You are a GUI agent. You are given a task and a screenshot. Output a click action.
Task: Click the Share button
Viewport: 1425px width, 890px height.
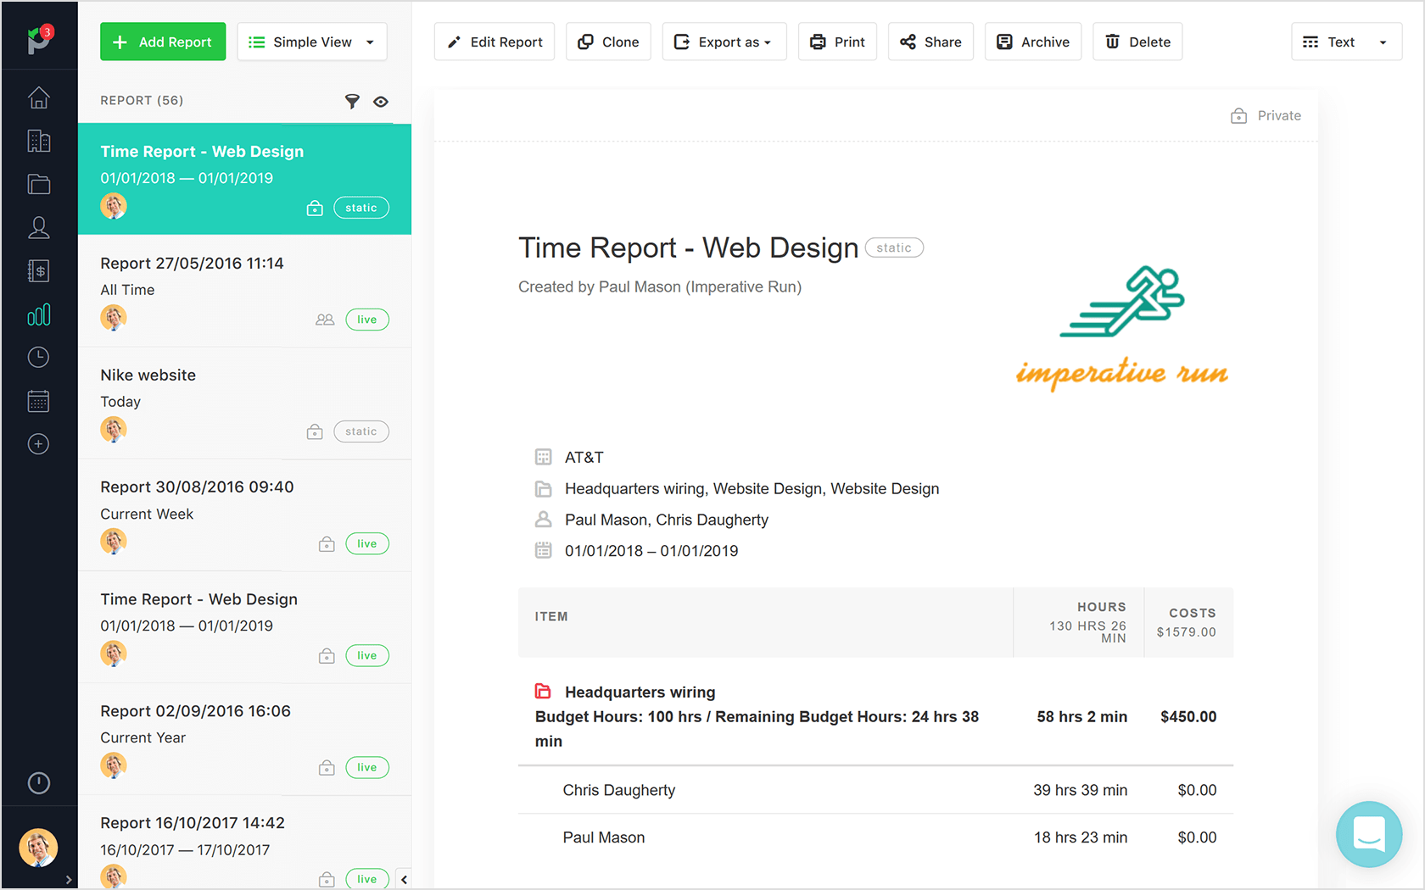[930, 41]
